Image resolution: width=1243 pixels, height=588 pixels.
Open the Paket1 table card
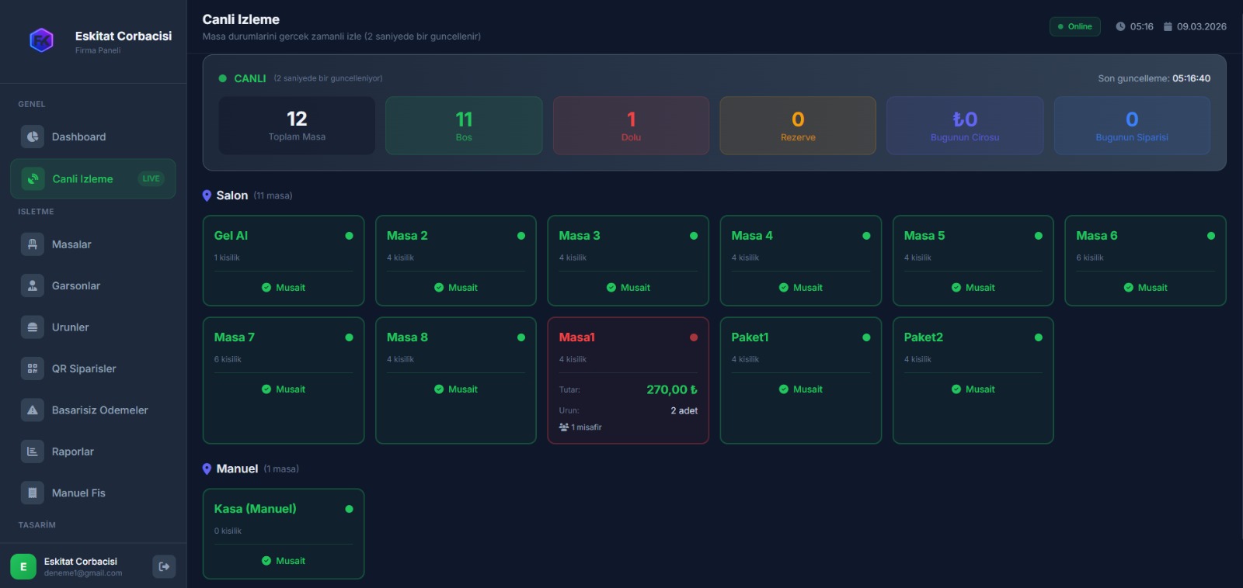[801, 380]
